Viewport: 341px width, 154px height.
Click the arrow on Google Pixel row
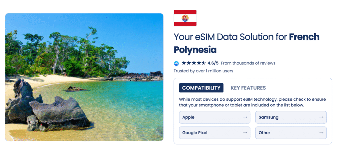[245, 133]
